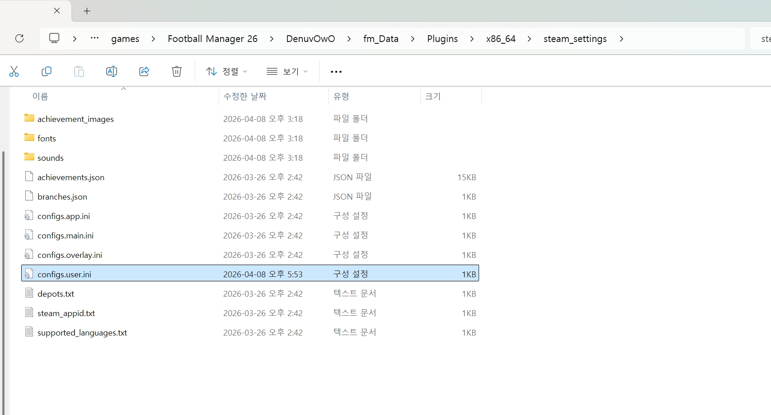Select the achievement_images folder

coord(75,119)
